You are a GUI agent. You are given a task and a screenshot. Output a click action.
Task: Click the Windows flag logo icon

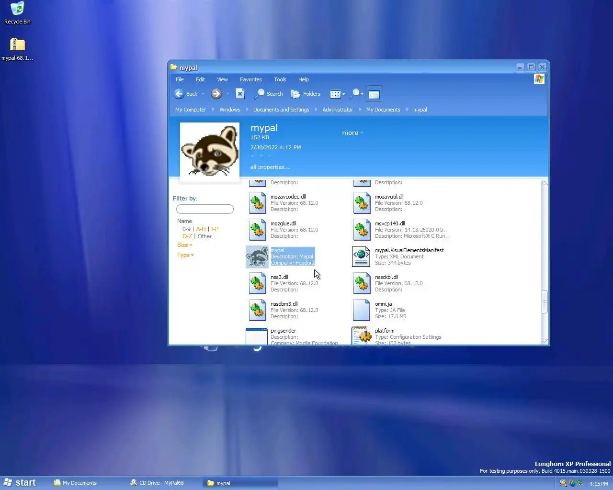(539, 79)
